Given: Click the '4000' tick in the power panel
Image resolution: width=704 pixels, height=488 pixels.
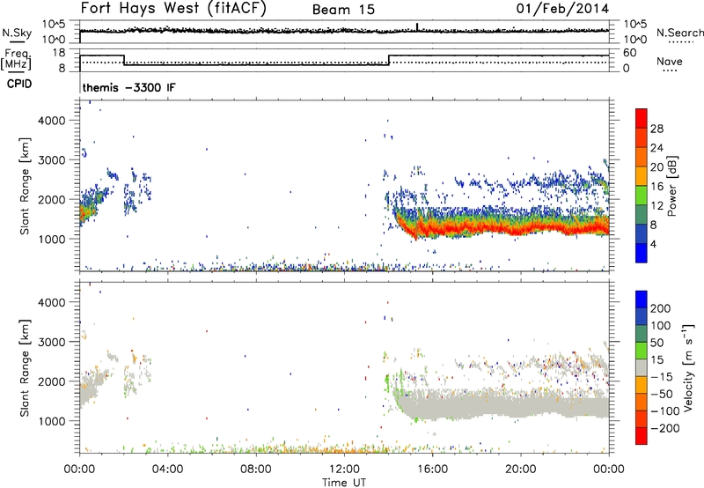Looking at the screenshot, I should click(x=52, y=121).
